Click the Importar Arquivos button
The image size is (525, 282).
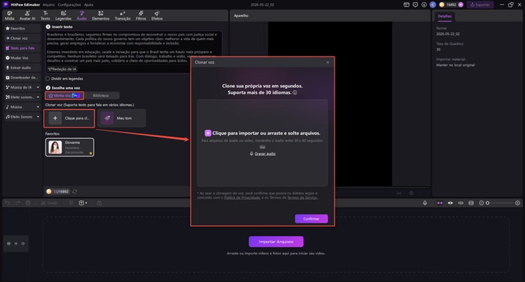point(276,241)
